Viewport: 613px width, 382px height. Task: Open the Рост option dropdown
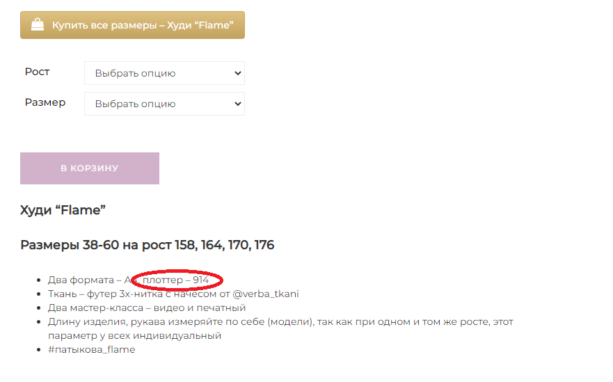click(x=165, y=73)
